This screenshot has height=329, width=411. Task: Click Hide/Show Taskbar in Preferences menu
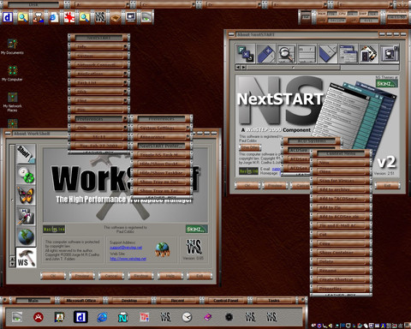coord(162,173)
